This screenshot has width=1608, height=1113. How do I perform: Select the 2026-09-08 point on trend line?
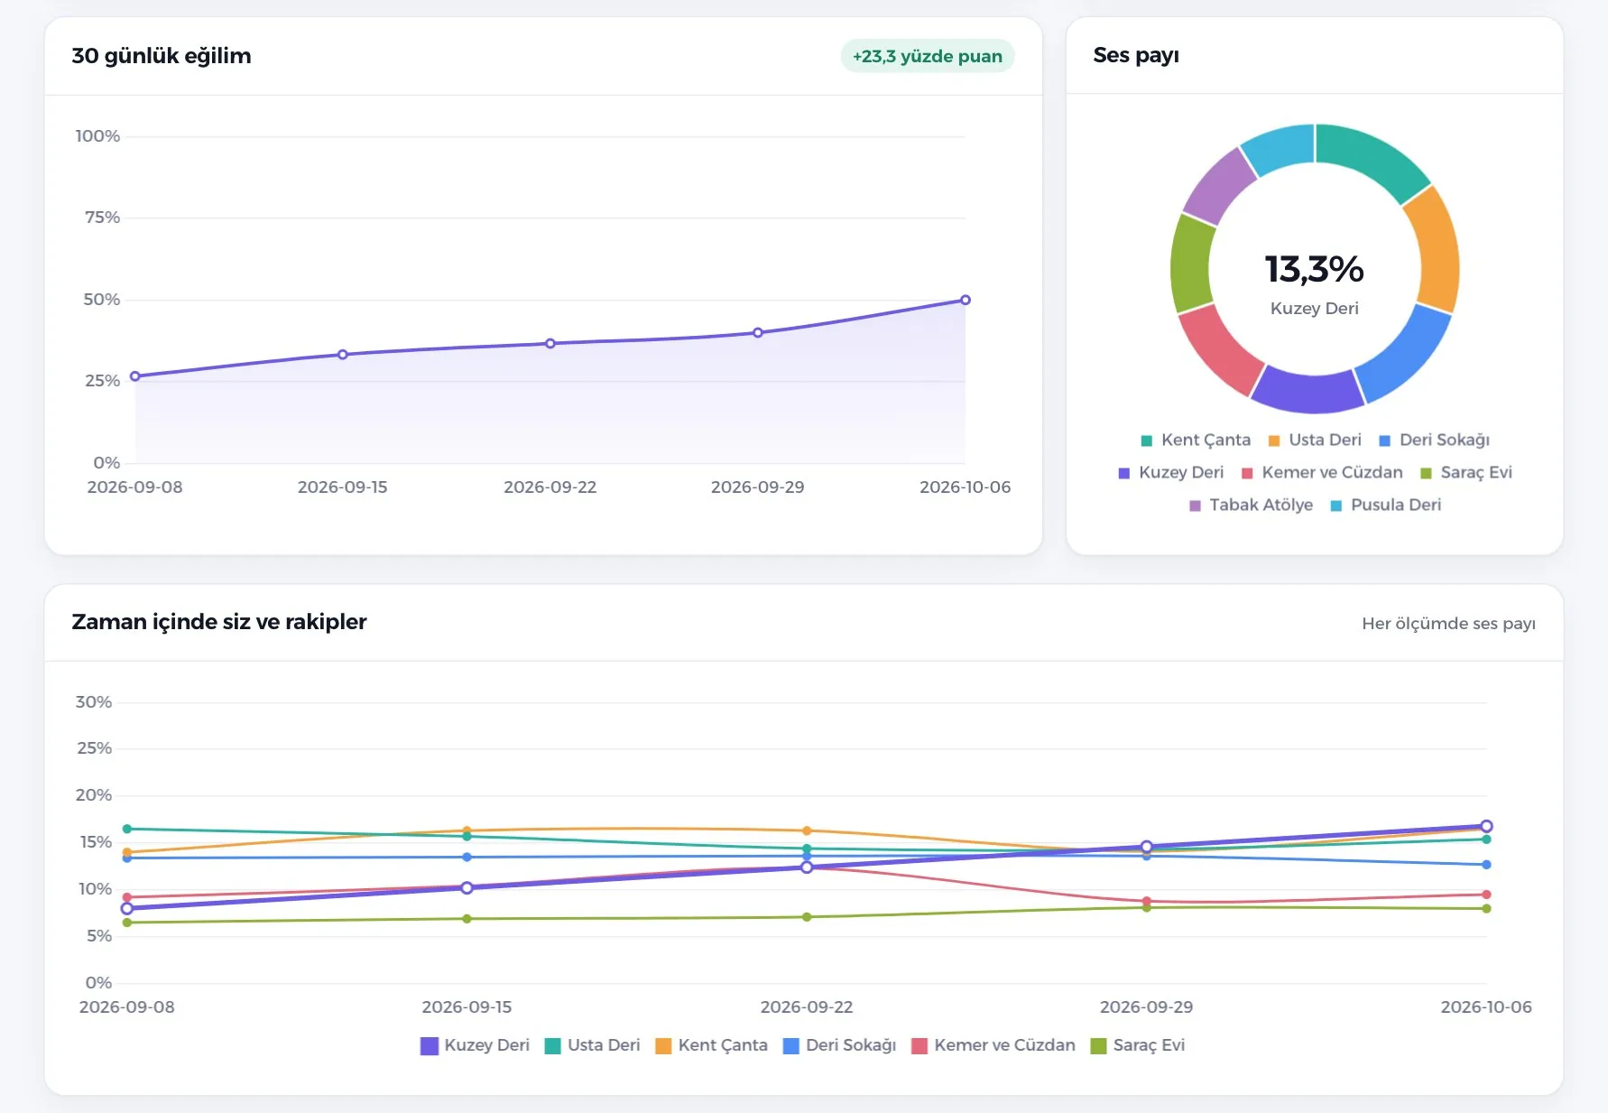pyautogui.click(x=135, y=376)
